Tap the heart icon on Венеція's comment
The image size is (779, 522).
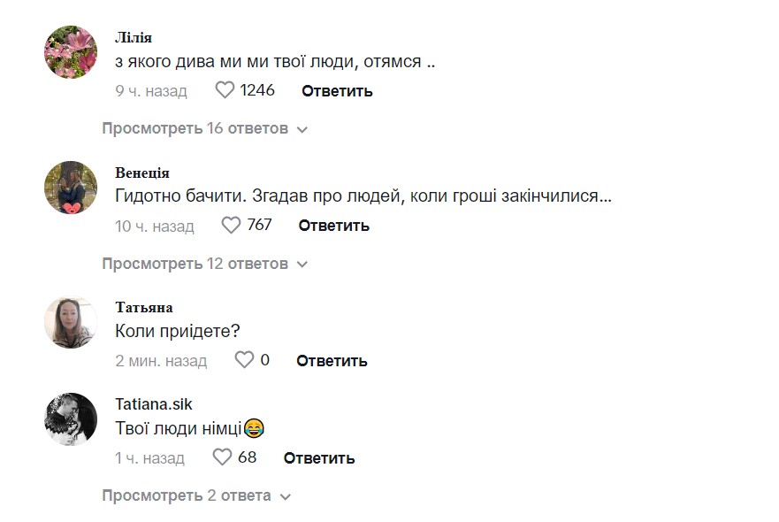coord(232,225)
